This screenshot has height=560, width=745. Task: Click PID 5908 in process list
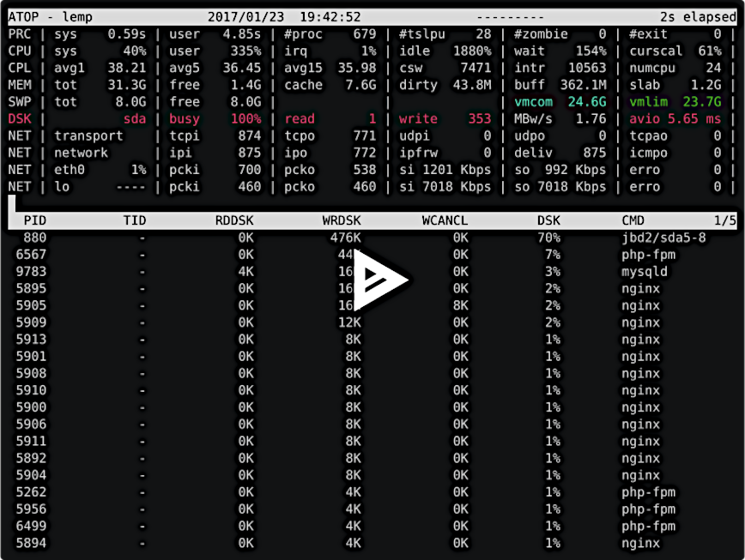(31, 374)
